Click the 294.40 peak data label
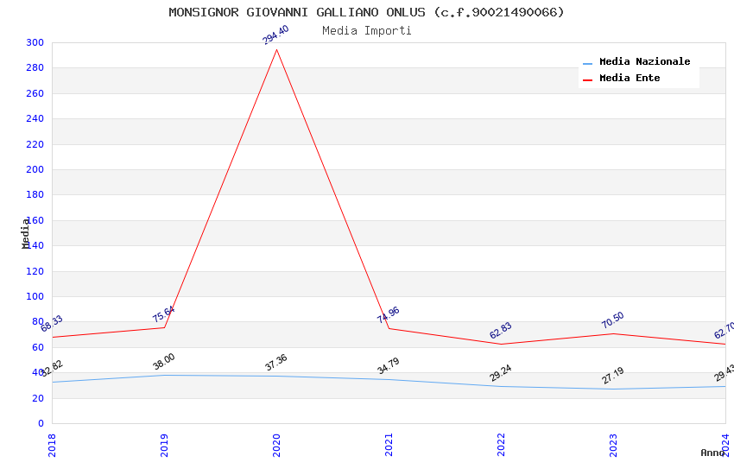The image size is (734, 475). [275, 35]
